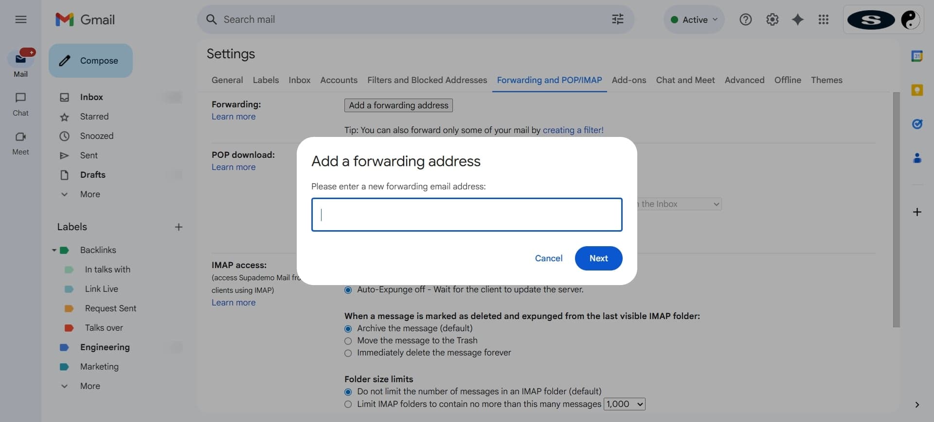The width and height of the screenshot is (934, 422).
Task: Cancel the forwarding address dialog
Action: tap(549, 258)
